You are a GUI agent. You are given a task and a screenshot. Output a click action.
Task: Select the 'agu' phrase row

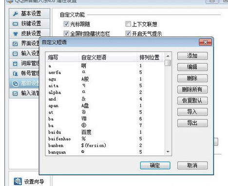pos(105,79)
